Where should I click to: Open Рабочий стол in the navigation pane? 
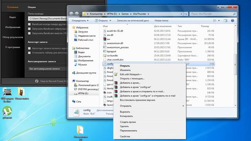[85, 40]
